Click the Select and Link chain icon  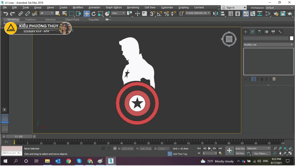pyautogui.click(x=21, y=13)
